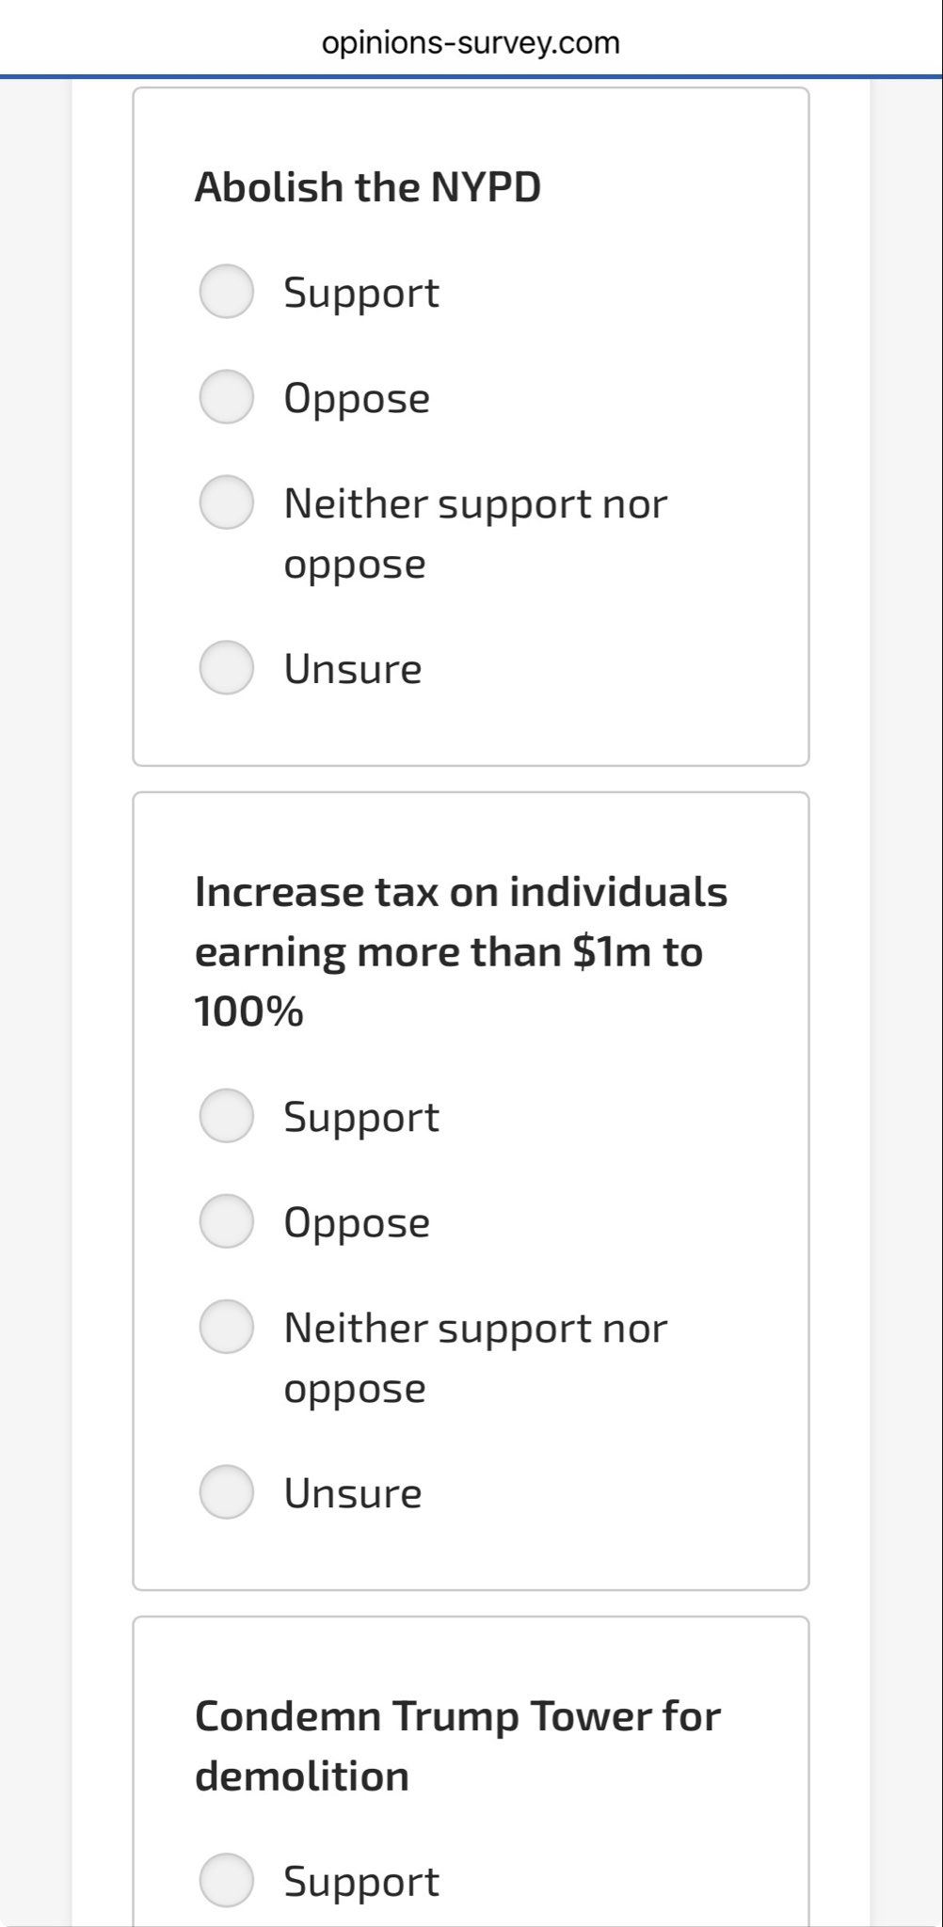943x1927 pixels.
Task: Click the 'Abolish the NYPD' question heading
Action: click(368, 187)
